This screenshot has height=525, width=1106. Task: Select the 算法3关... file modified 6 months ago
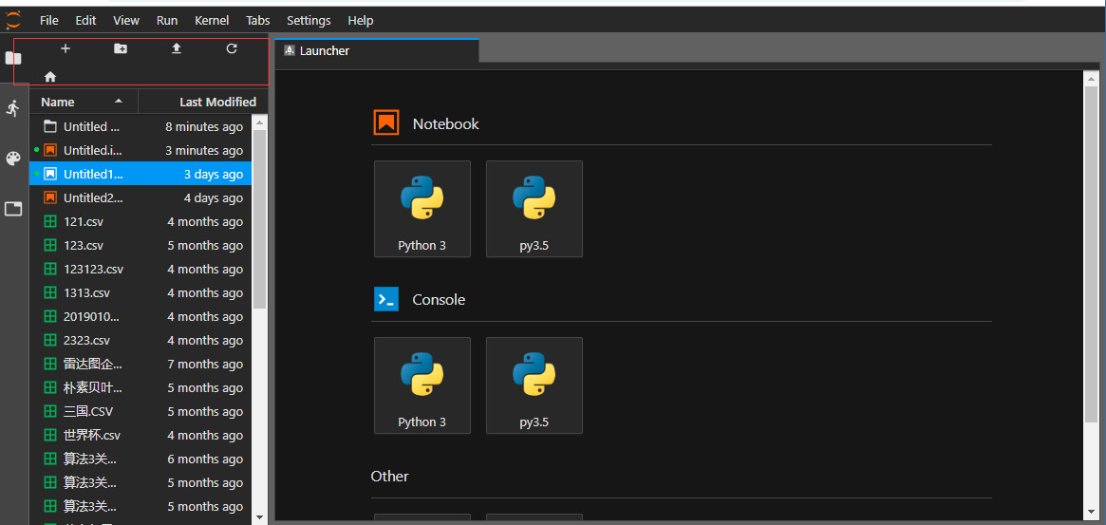pyautogui.click(x=141, y=459)
